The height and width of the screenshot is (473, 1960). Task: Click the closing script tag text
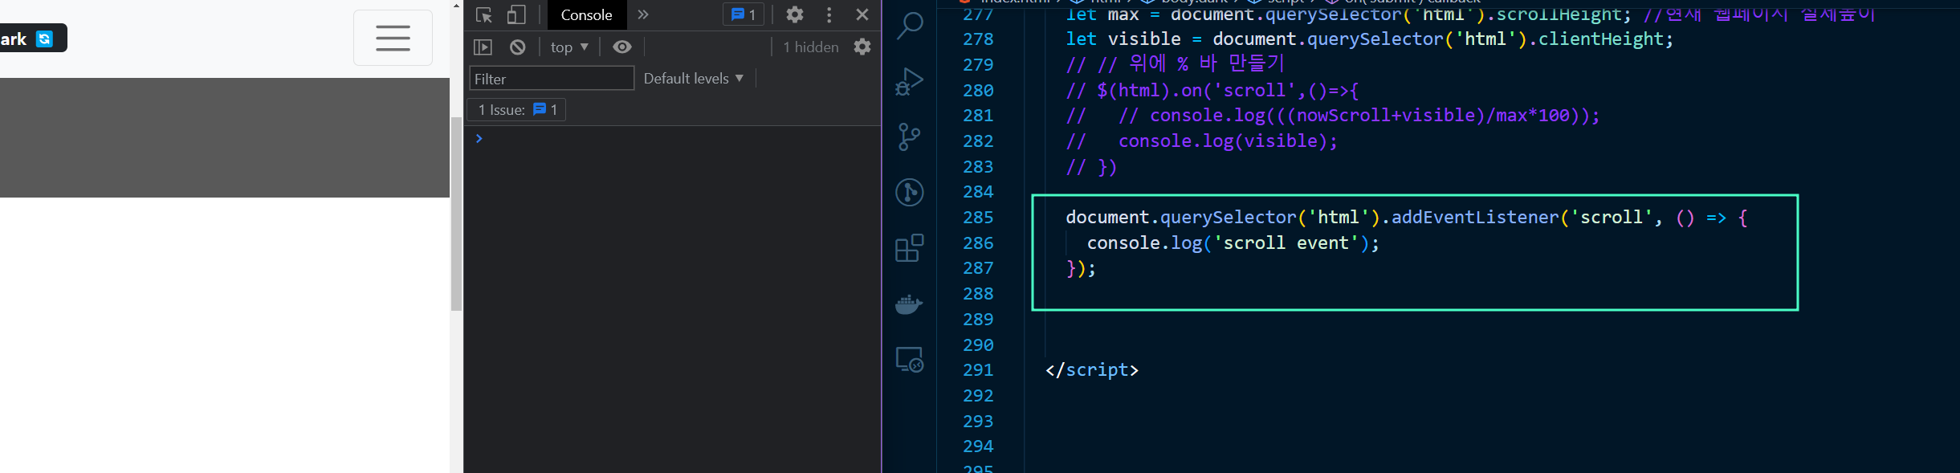1092,370
